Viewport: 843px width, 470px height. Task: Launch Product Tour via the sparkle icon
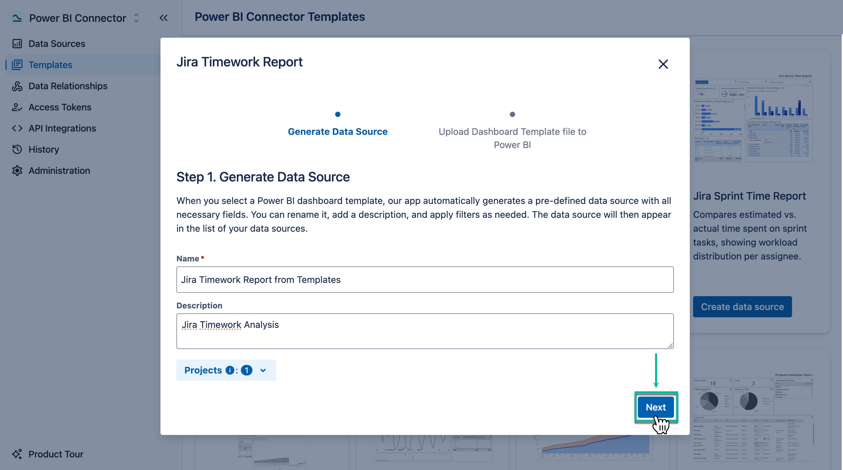pos(17,454)
